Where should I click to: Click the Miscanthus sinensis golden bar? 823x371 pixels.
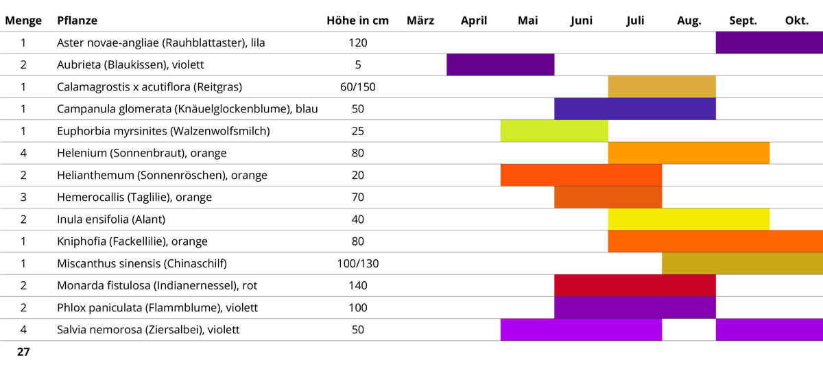point(742,263)
